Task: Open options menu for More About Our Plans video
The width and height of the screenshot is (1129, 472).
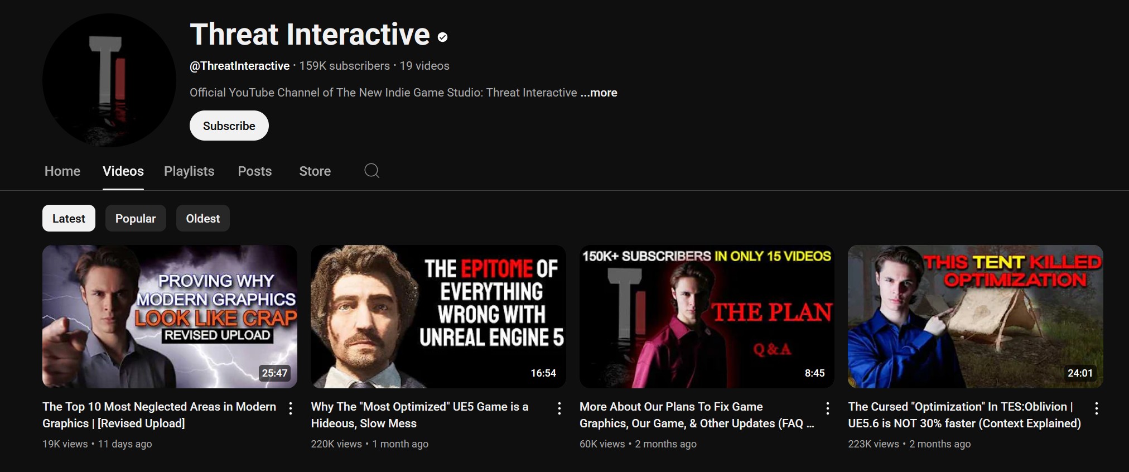Action: [x=828, y=408]
